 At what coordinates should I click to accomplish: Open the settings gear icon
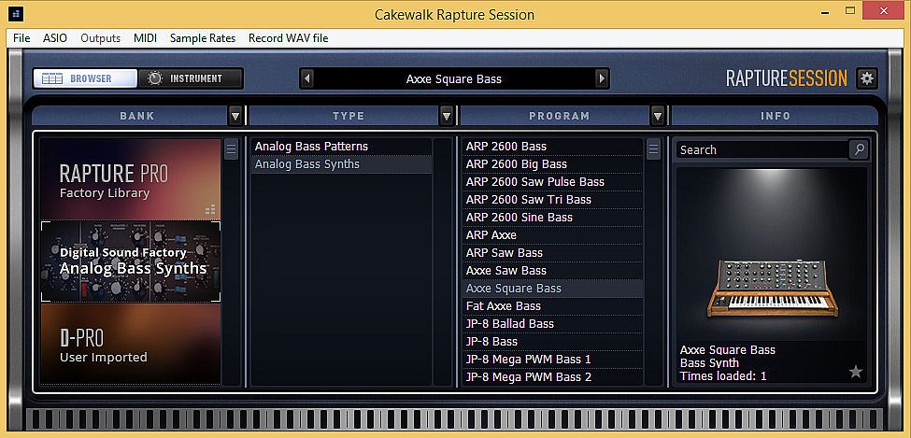point(867,78)
